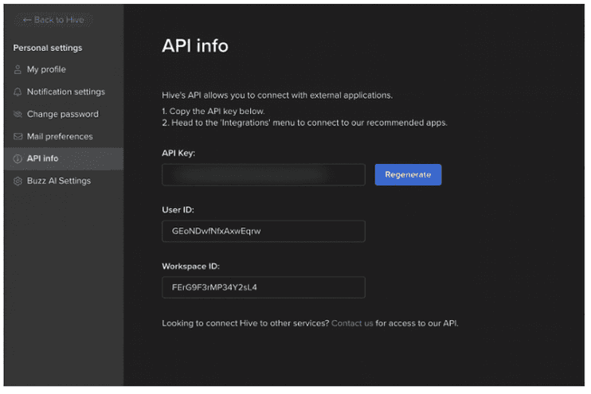The height and width of the screenshot is (394, 591).
Task: Click the User ID label
Action: [178, 210]
